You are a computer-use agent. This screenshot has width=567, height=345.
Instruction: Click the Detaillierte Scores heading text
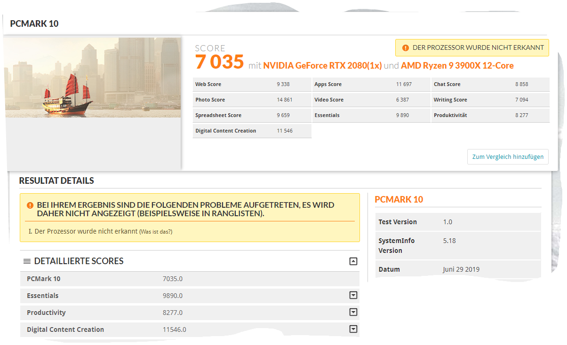coord(79,261)
